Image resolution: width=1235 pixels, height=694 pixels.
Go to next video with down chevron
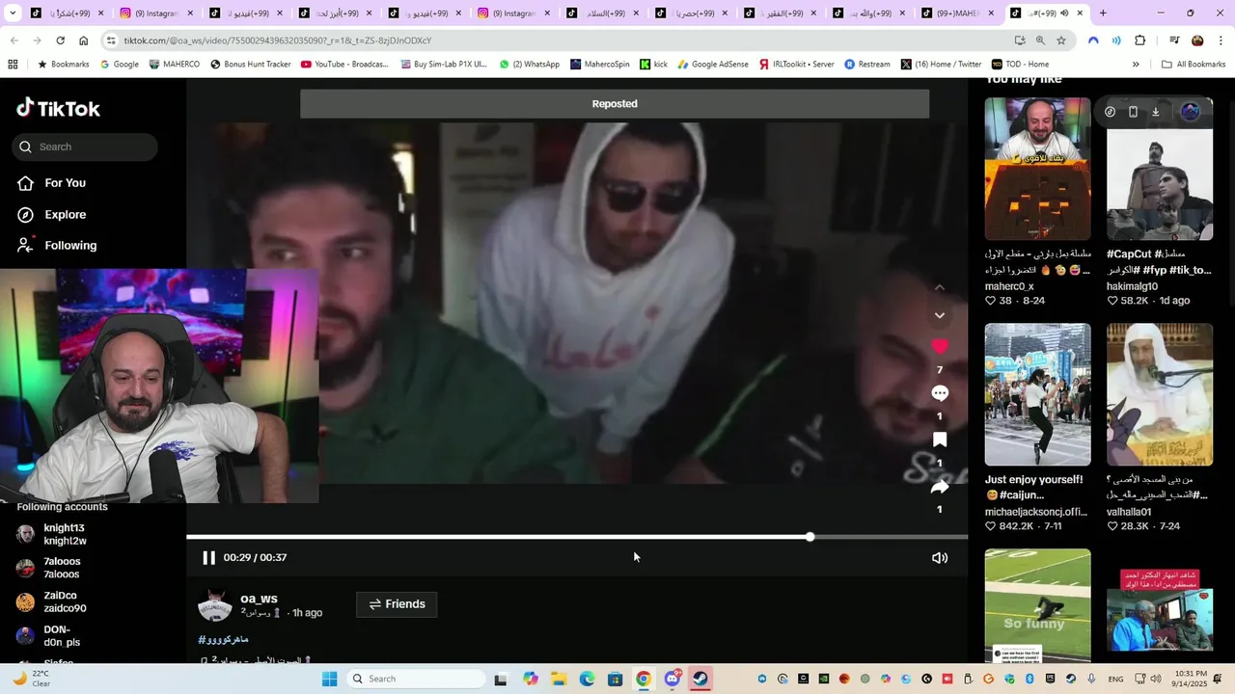pyautogui.click(x=940, y=316)
